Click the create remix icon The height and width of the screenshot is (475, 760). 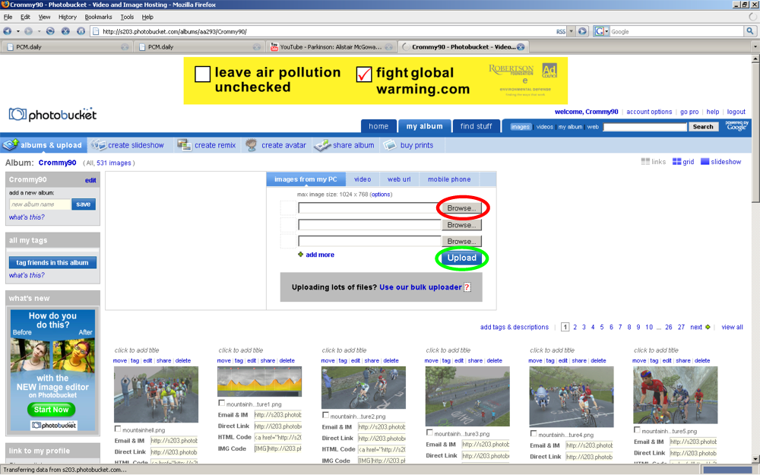pyautogui.click(x=184, y=144)
